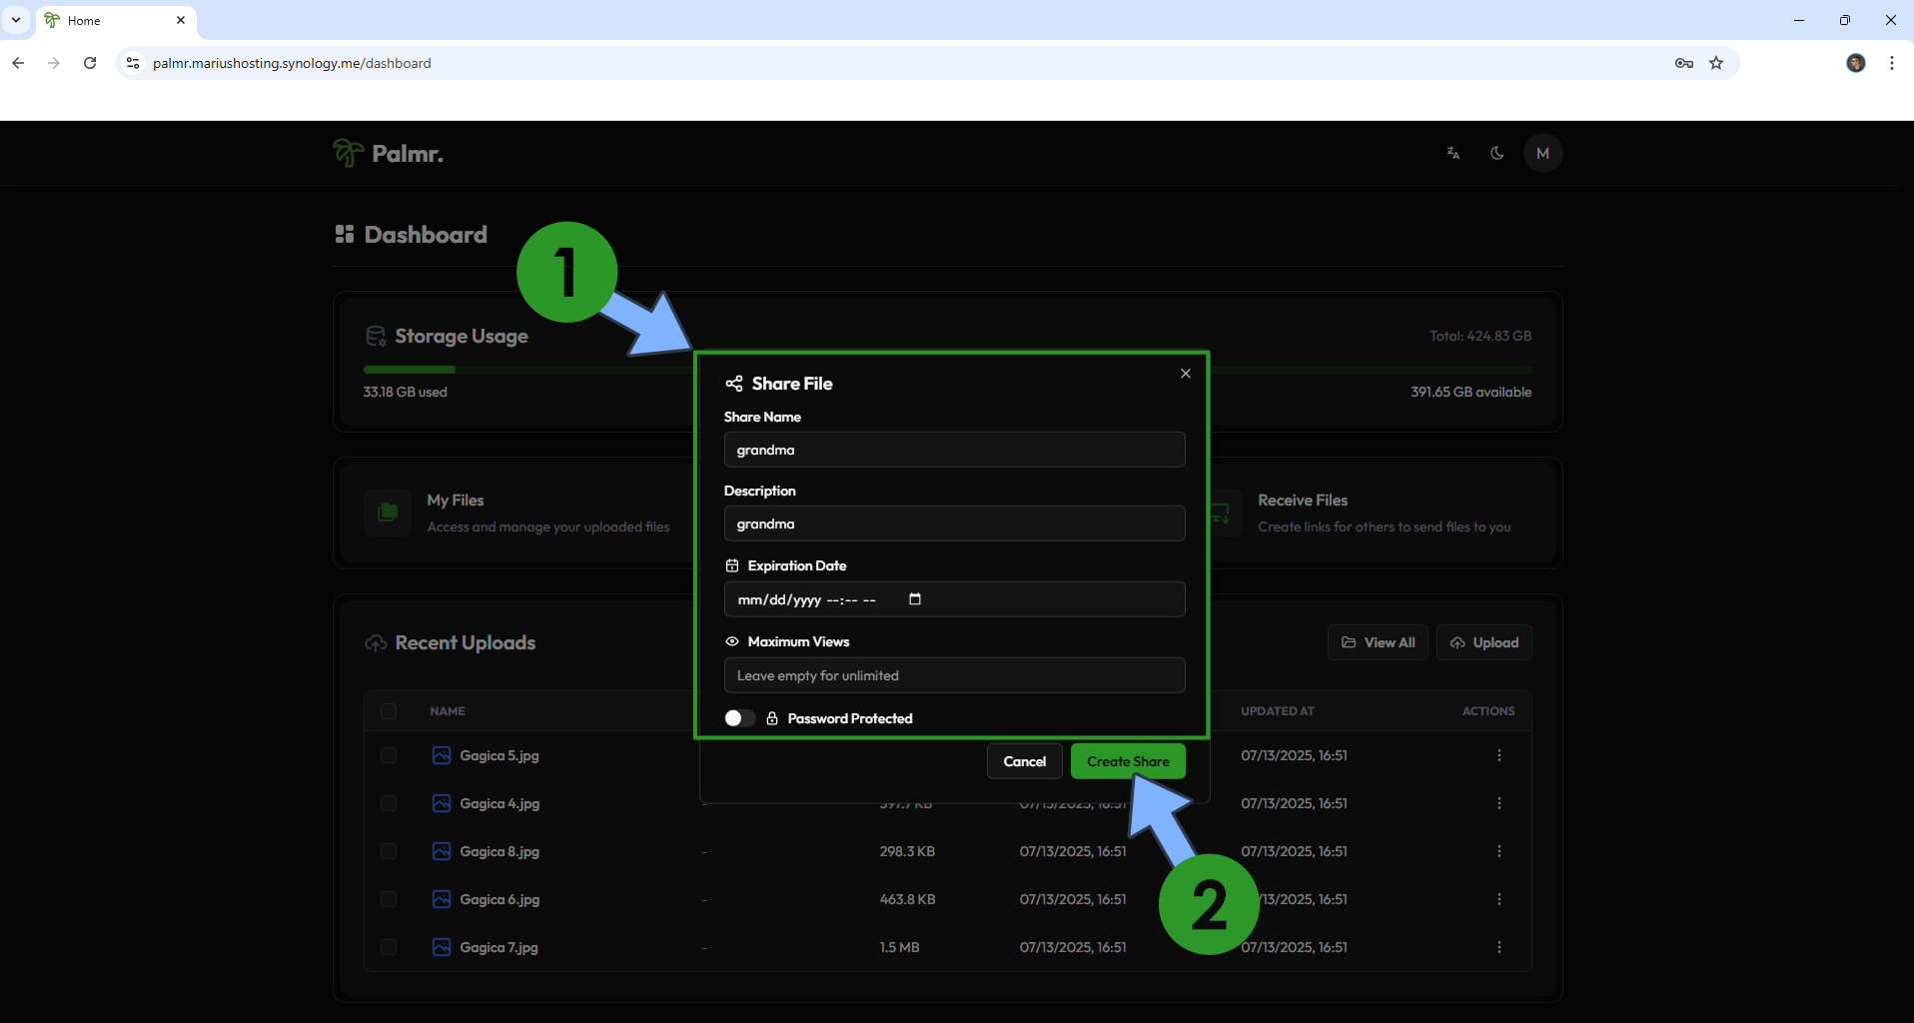Image resolution: width=1914 pixels, height=1023 pixels.
Task: Click the Share Name input field
Action: 954,450
